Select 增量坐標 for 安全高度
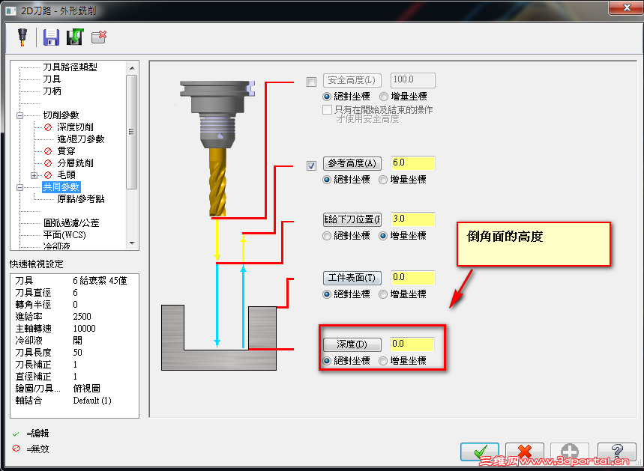The height and width of the screenshot is (471, 644). tap(383, 97)
